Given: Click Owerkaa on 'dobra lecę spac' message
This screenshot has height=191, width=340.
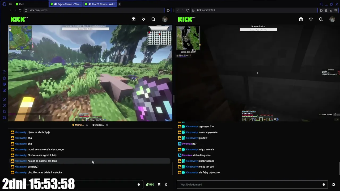Looking at the screenshot, I should pyautogui.click(x=187, y=155).
